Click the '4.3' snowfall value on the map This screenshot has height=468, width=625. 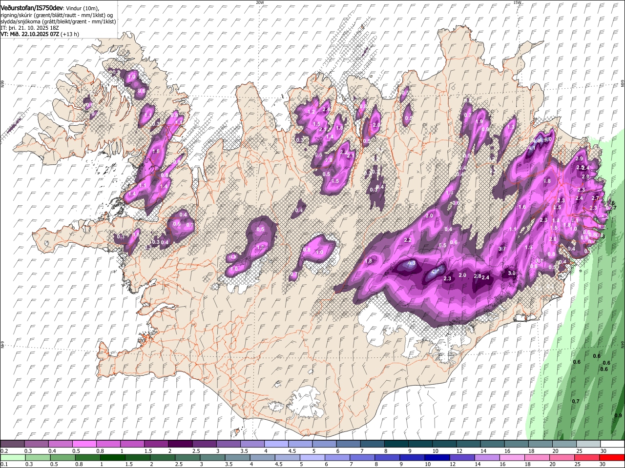click(411, 264)
